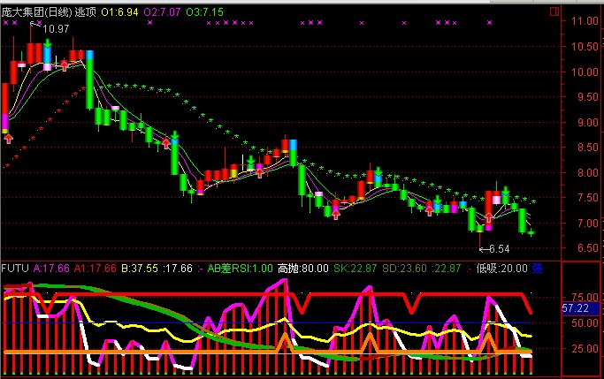Image resolution: width=604 pixels, height=379 pixels.
Task: Click the 逃顶 indicator name label
Action: [x=87, y=13]
